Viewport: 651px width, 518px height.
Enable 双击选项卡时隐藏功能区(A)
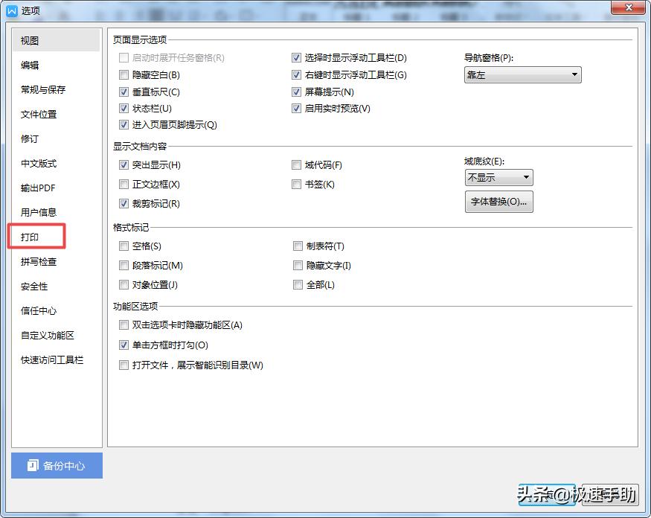tap(124, 324)
